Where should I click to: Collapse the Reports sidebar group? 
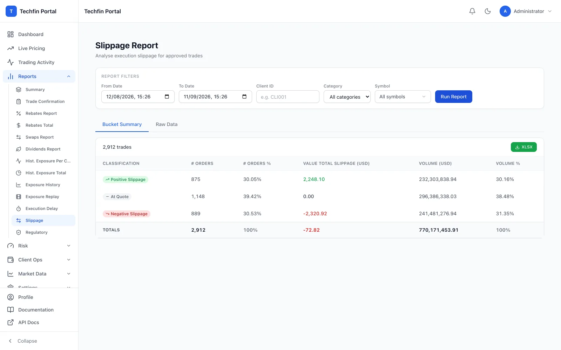(39, 76)
